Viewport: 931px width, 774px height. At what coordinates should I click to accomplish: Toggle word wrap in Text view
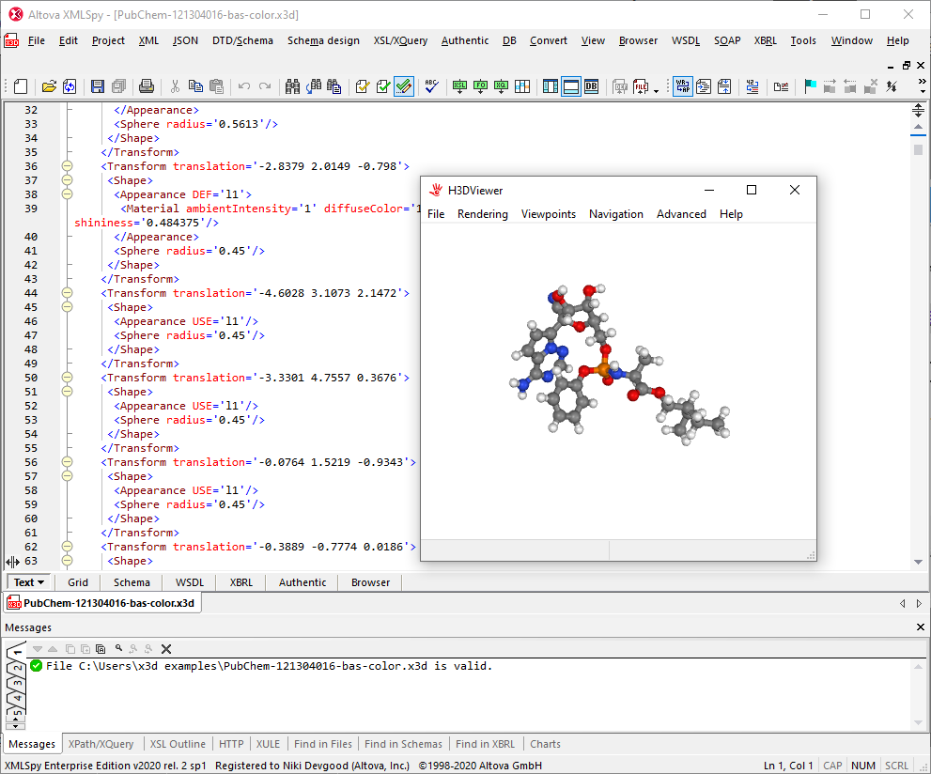684,85
